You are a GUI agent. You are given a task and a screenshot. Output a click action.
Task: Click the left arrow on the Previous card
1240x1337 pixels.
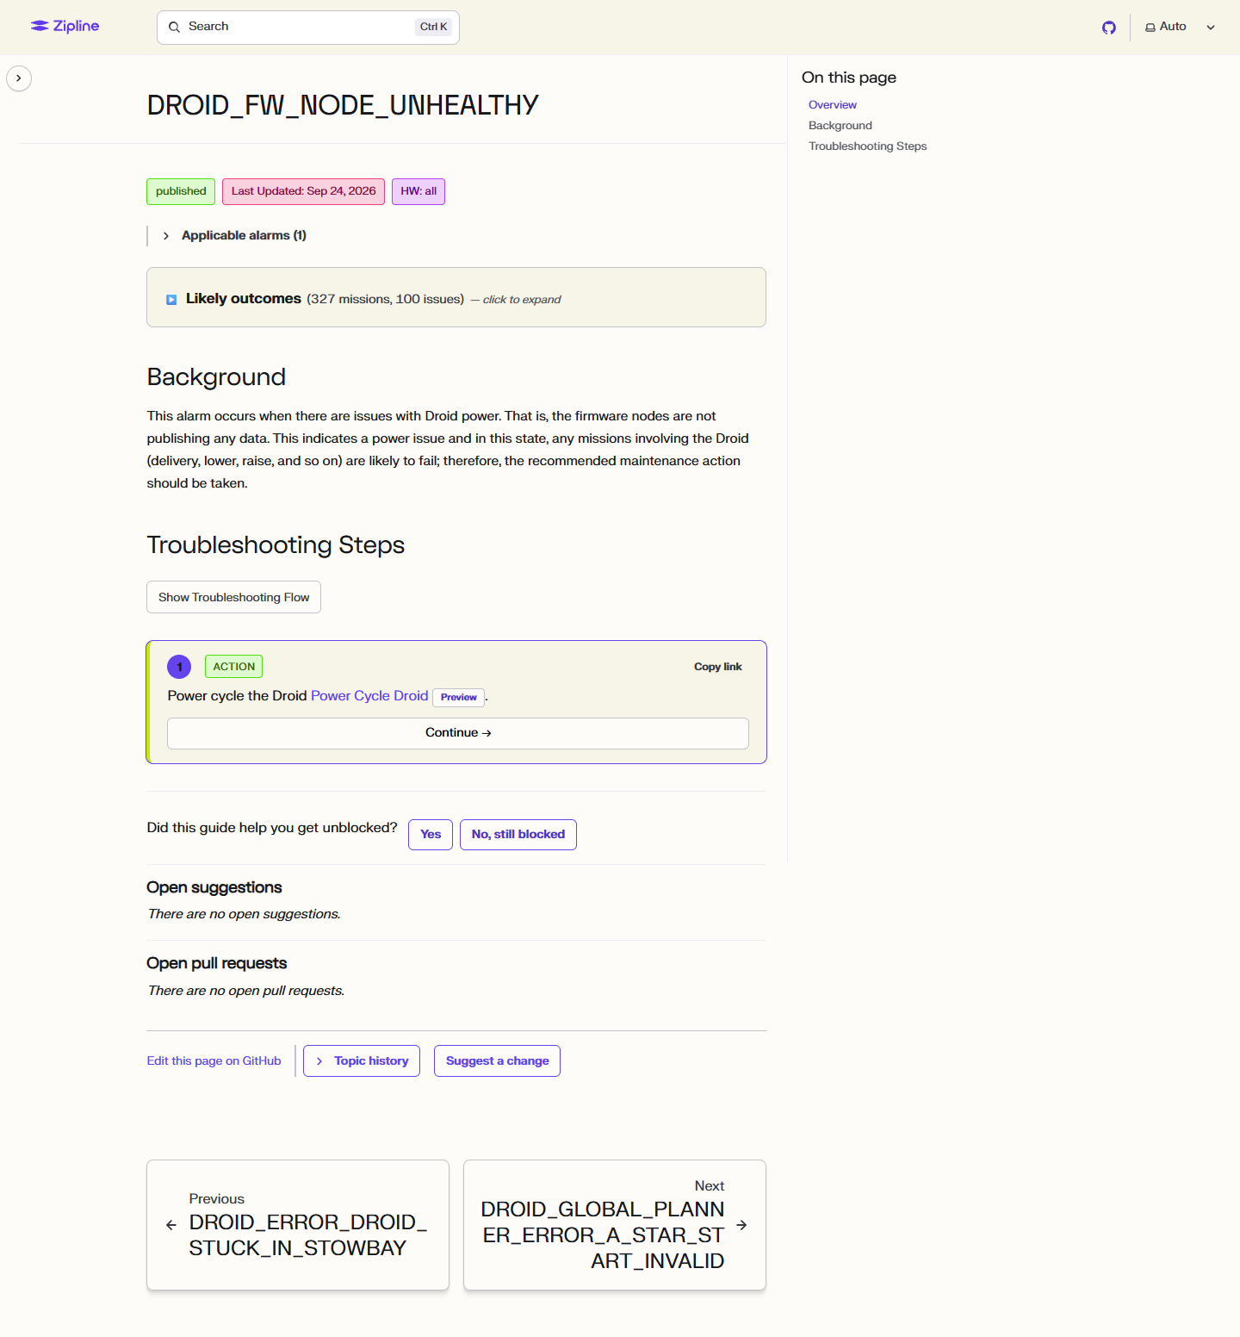click(x=171, y=1225)
